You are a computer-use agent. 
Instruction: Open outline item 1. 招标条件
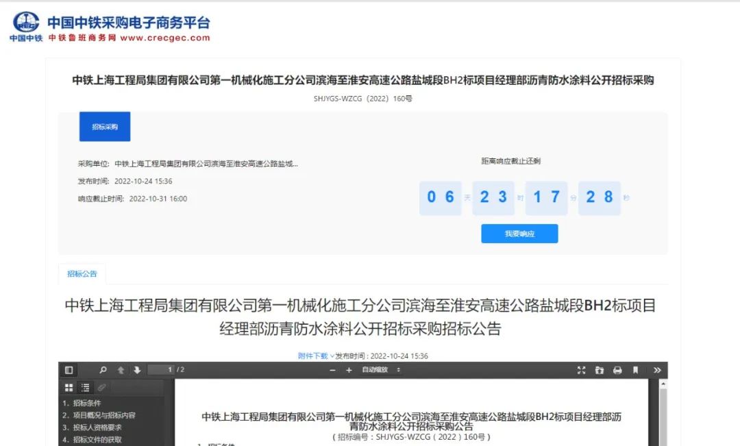[x=82, y=403]
